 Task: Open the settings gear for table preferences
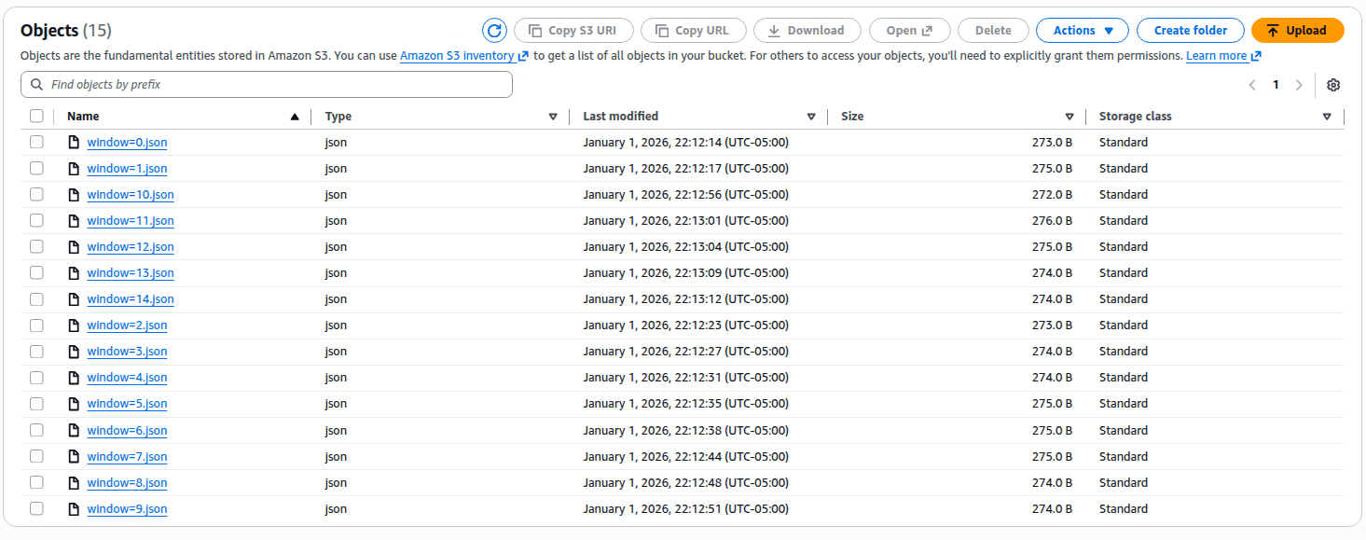pos(1332,84)
